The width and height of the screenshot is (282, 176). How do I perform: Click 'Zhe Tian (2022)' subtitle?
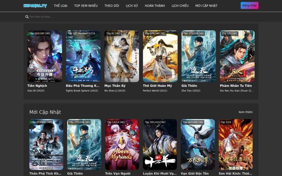tap(191, 91)
